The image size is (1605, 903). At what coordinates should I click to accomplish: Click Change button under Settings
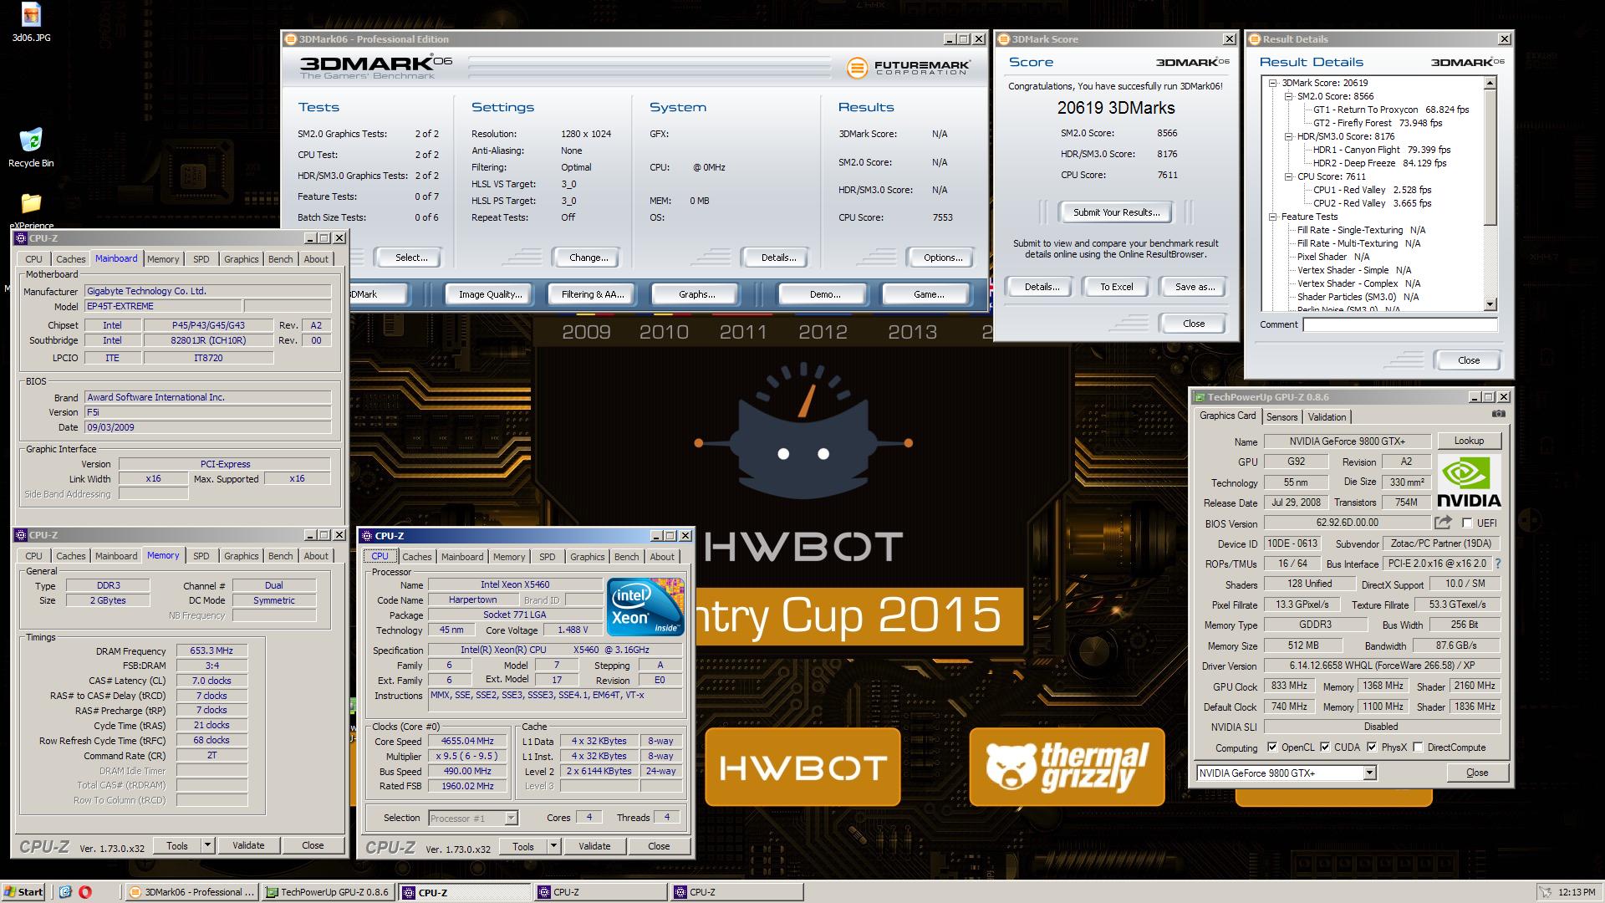pos(588,258)
